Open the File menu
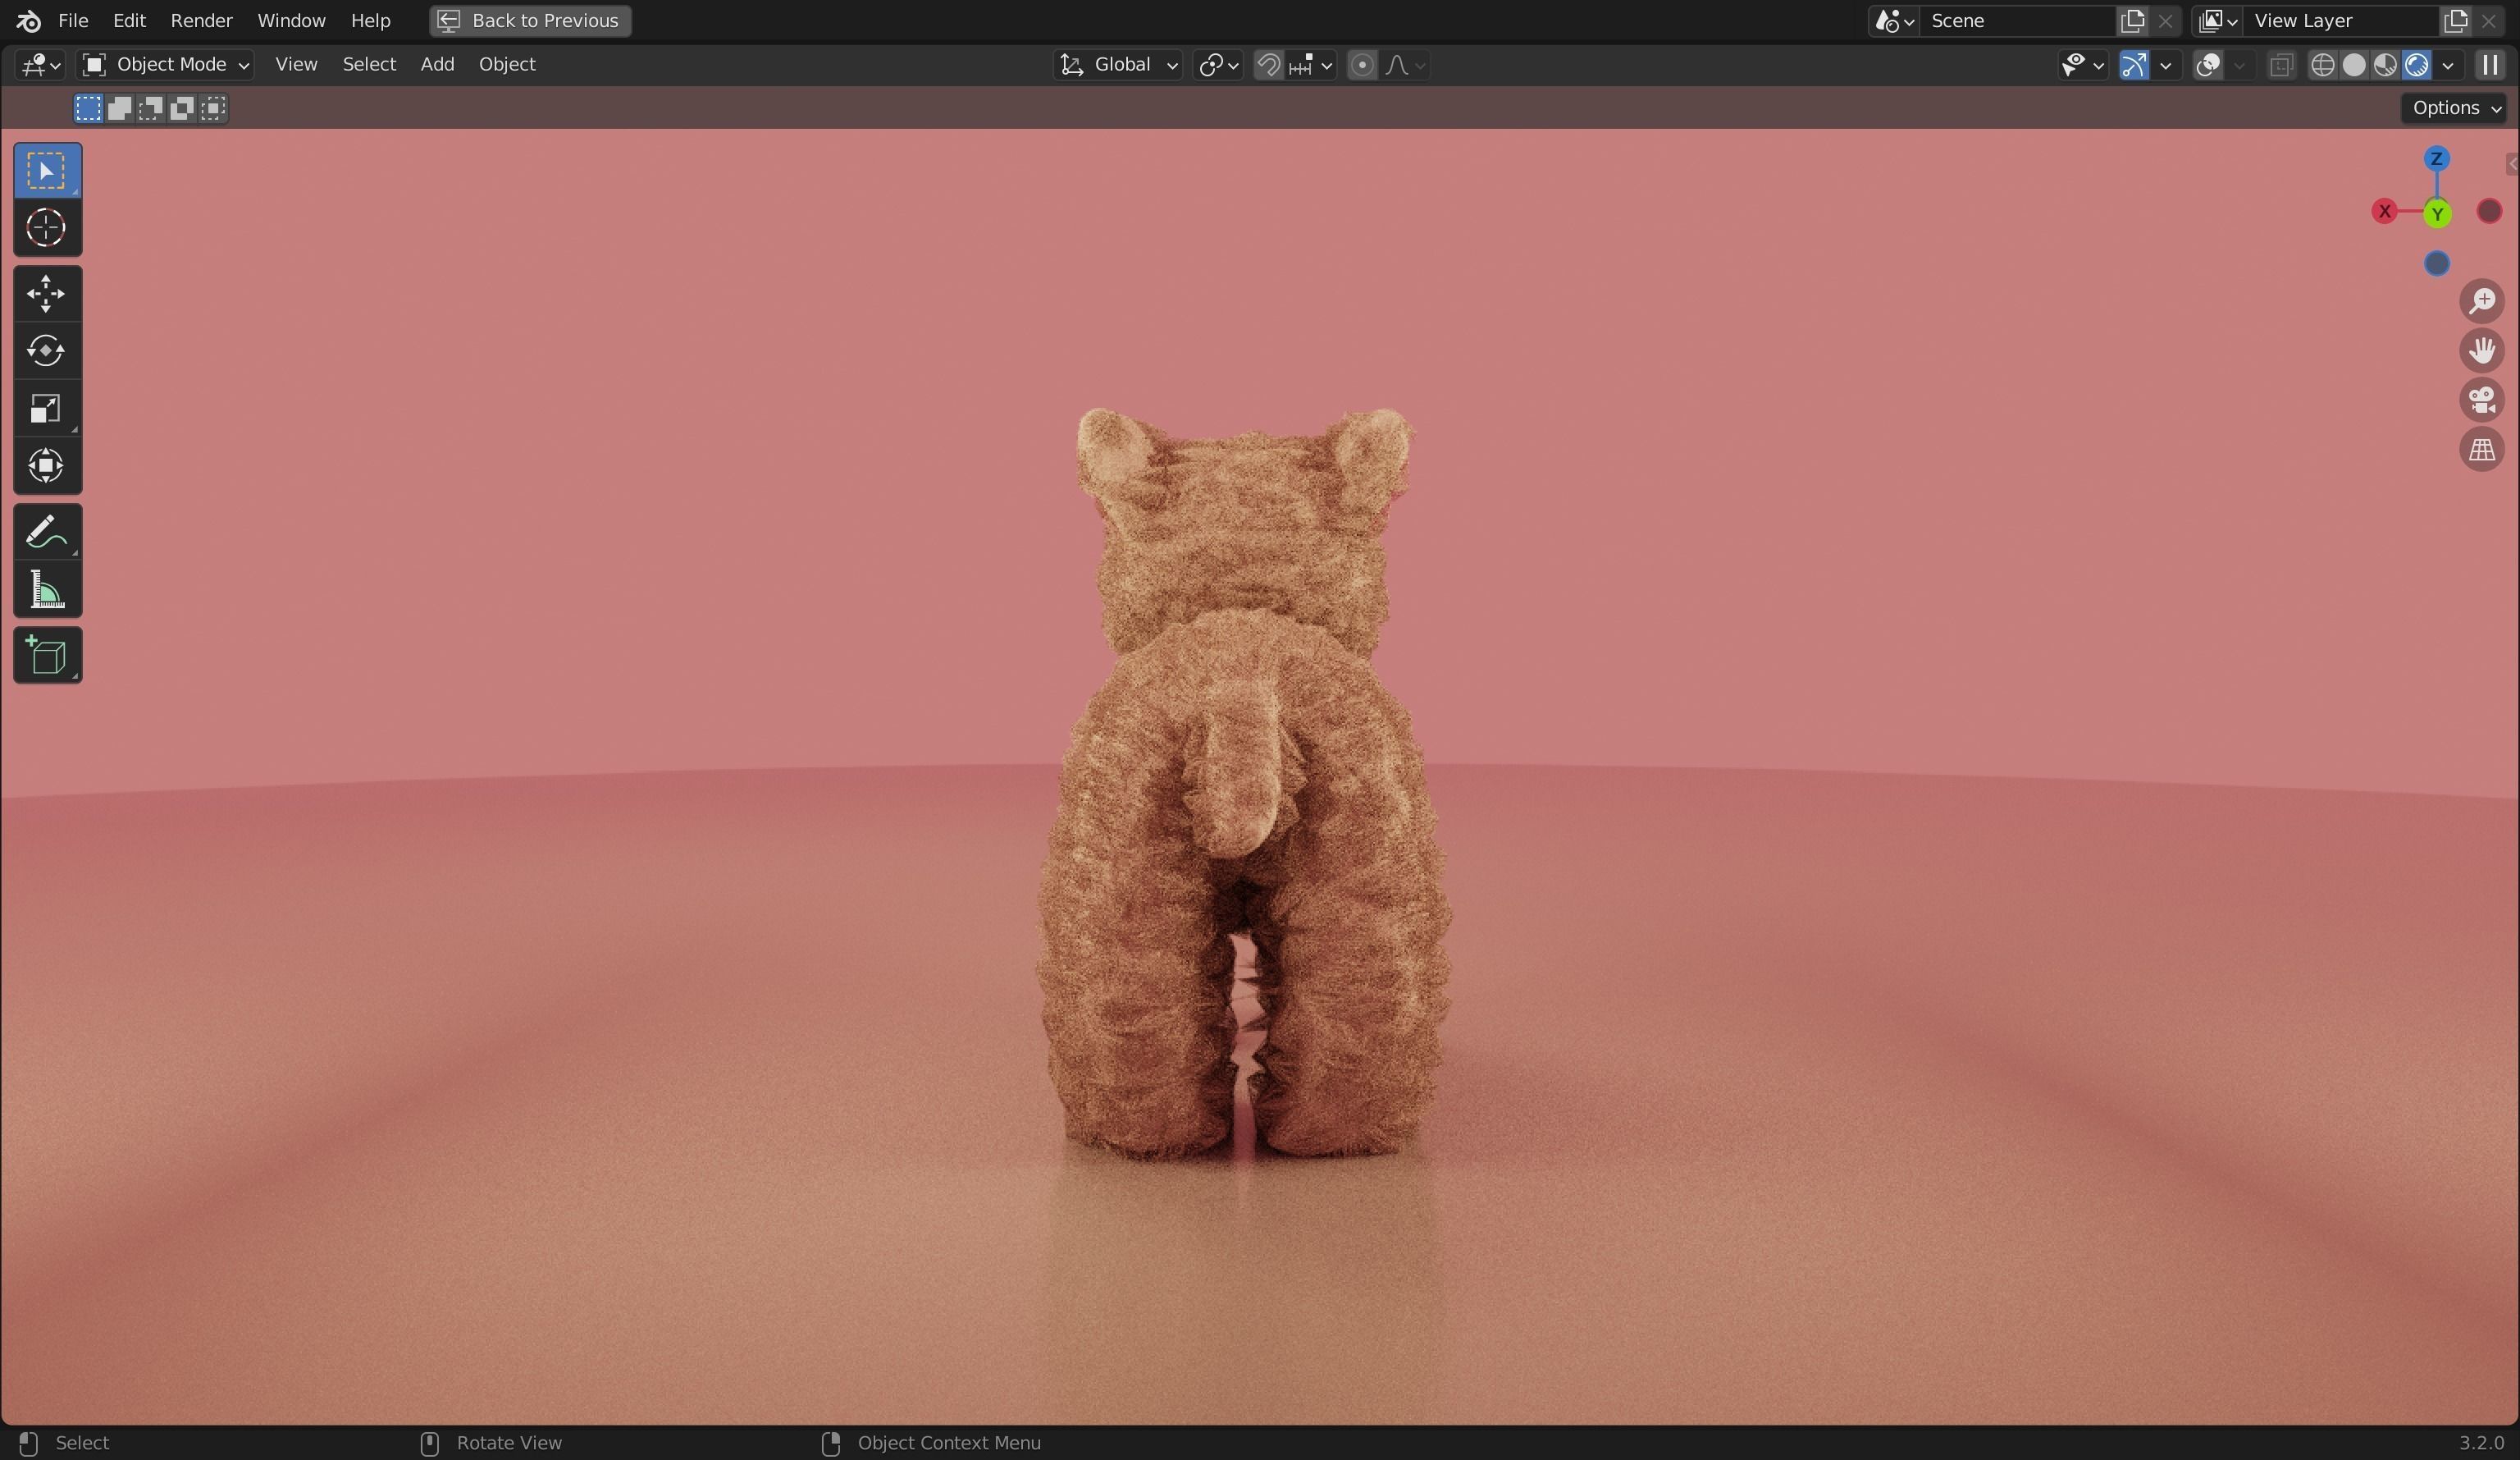This screenshot has width=2520, height=1460. pyautogui.click(x=73, y=20)
